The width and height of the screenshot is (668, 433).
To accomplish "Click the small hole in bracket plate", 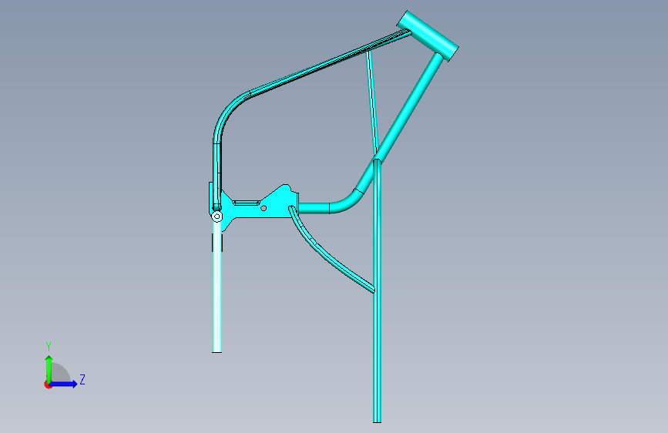I will point(264,208).
